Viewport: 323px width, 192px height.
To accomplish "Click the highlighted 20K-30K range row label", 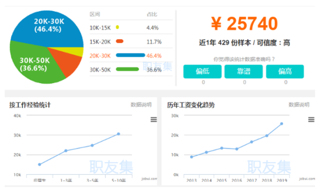I will click(100, 56).
